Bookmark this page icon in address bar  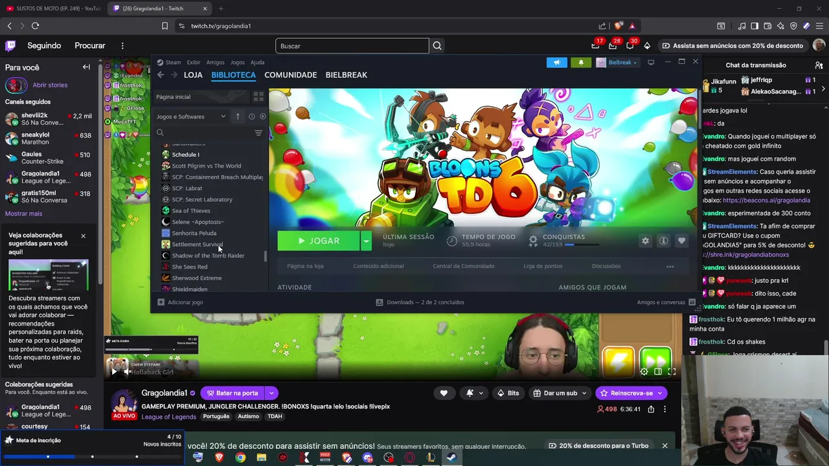165,26
